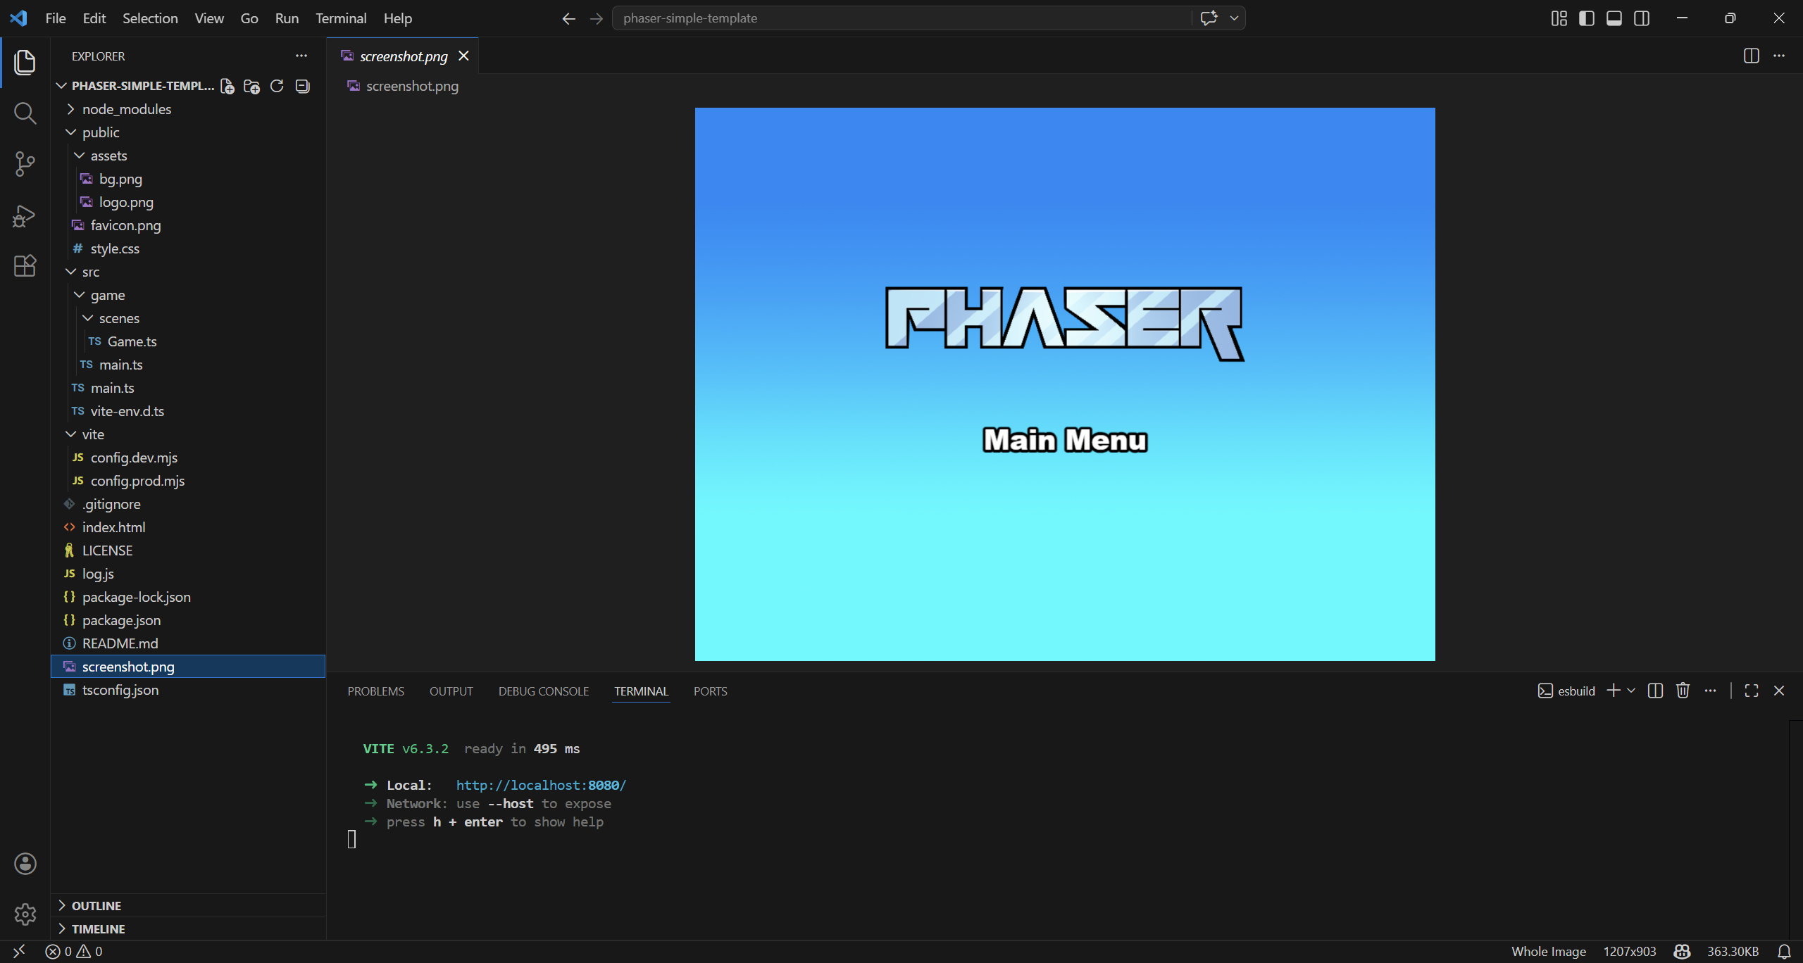Kill the terminal with trash icon
The height and width of the screenshot is (963, 1803).
(1683, 691)
